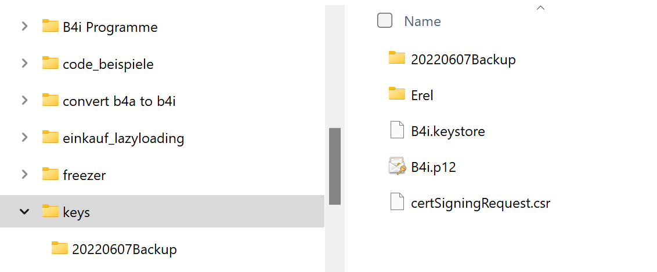This screenshot has width=657, height=272.
Task: Collapse the keys folder in the tree
Action: (x=24, y=212)
